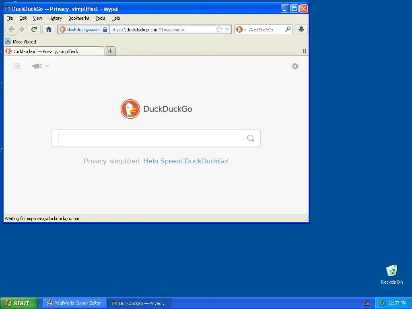Select the Recycle Bin desktop icon
Screen dimensions: 412x309
[x=392, y=274]
